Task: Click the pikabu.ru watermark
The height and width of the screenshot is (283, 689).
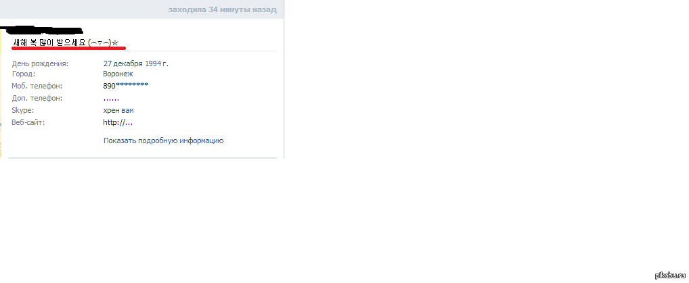Action: pos(670,275)
